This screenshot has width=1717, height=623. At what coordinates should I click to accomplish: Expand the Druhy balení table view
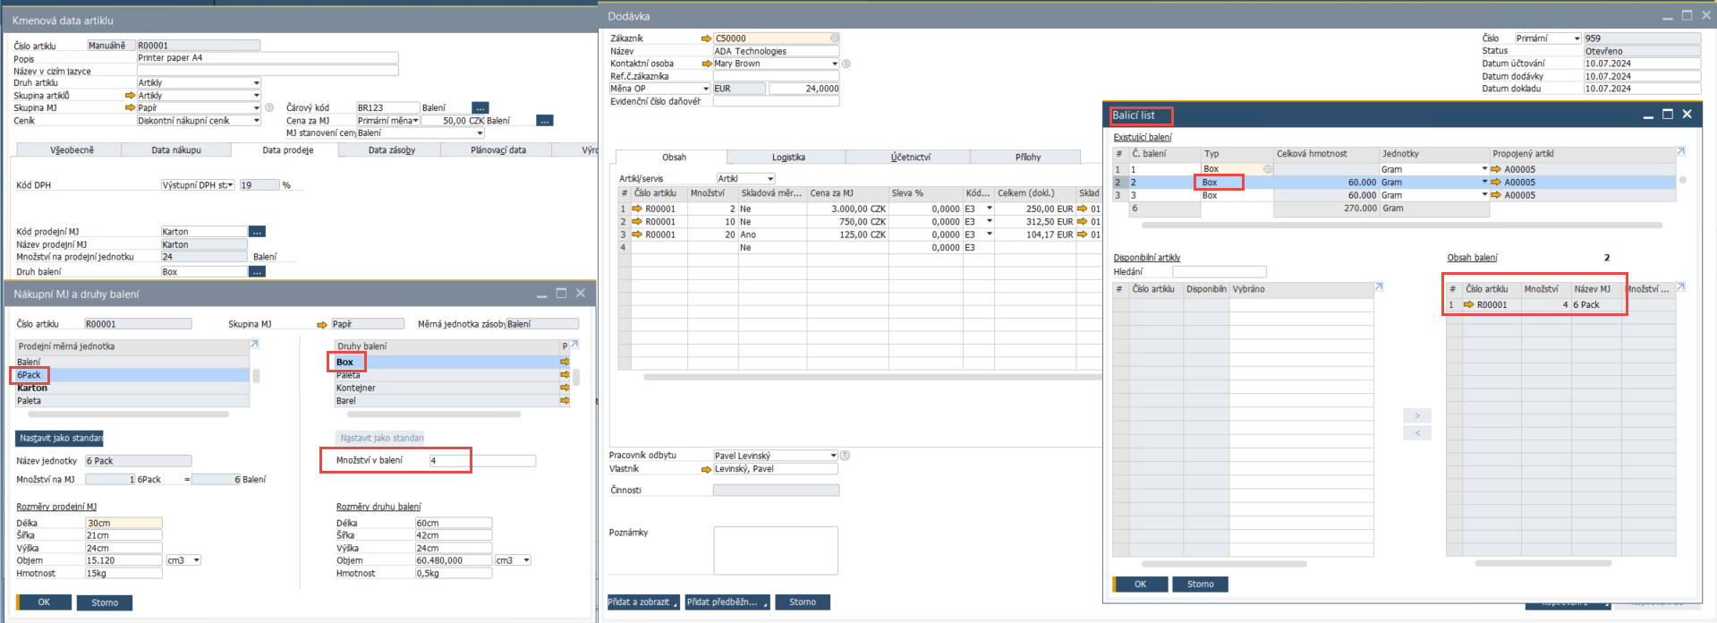point(574,344)
